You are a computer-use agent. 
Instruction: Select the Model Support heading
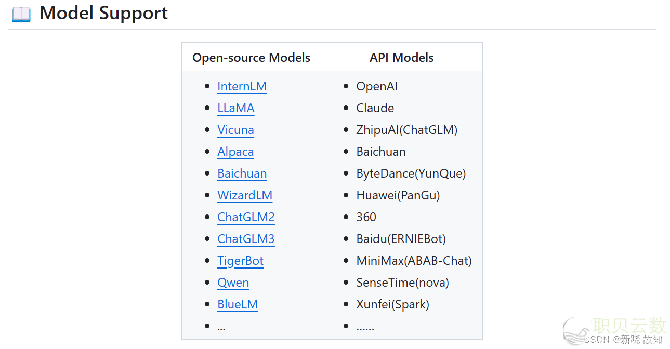click(103, 13)
